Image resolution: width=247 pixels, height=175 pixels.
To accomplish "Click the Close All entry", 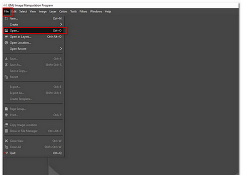I will [33, 147].
